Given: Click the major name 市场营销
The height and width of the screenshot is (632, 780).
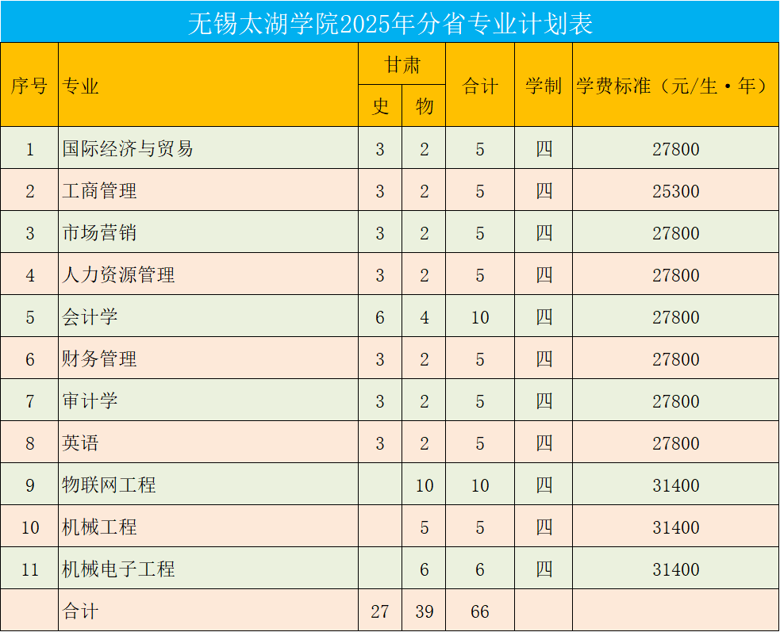Looking at the screenshot, I should 99,232.
